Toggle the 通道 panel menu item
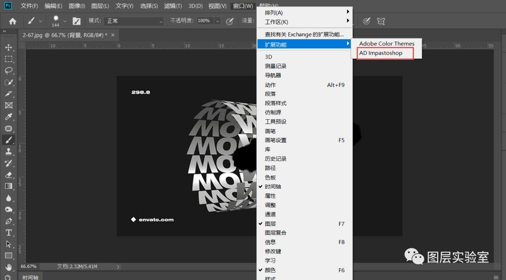Viewport: 506px width, 280px height. pyautogui.click(x=305, y=215)
